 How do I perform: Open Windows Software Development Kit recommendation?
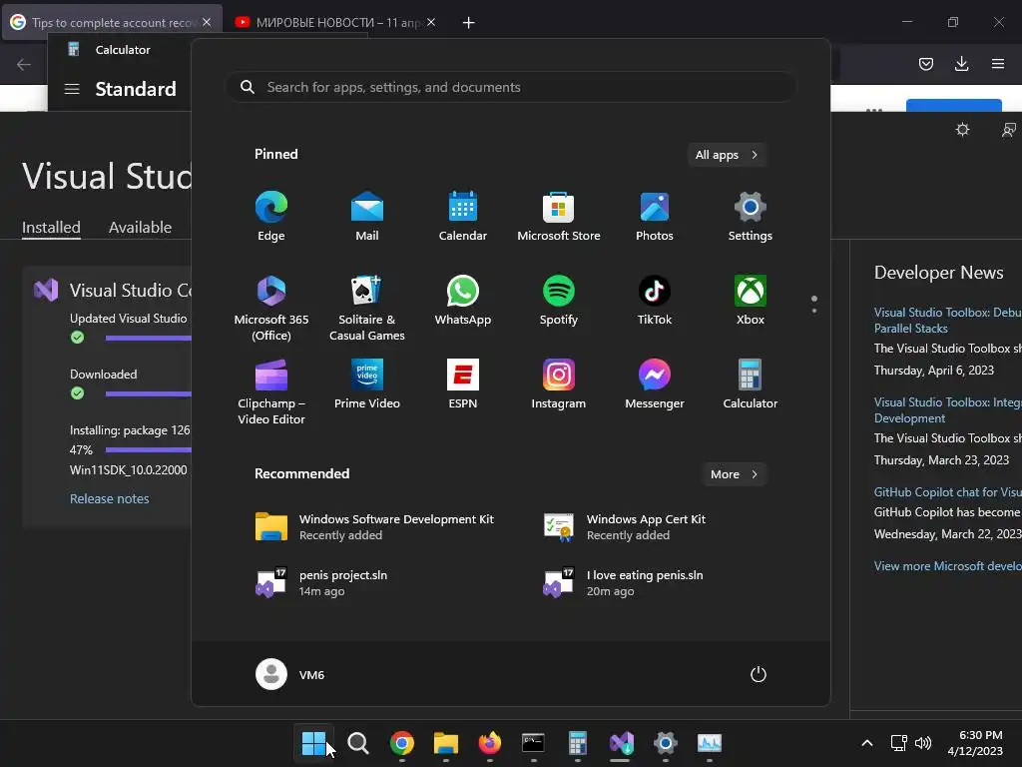(x=375, y=527)
